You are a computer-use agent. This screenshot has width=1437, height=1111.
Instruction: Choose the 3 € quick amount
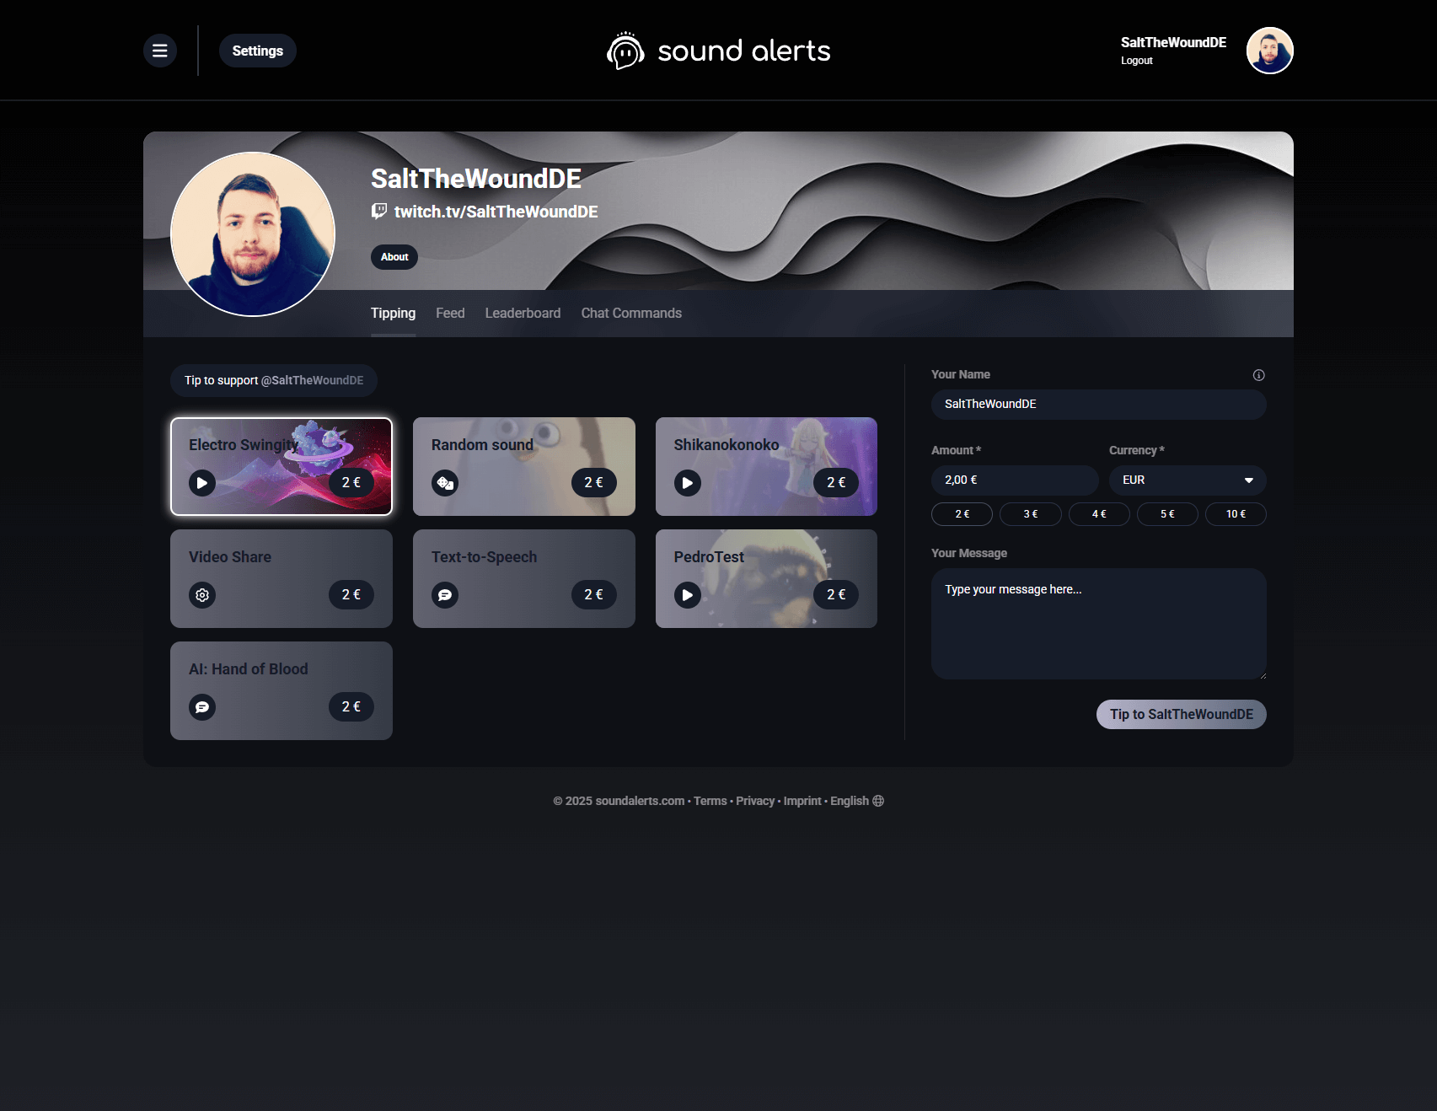click(x=1031, y=514)
